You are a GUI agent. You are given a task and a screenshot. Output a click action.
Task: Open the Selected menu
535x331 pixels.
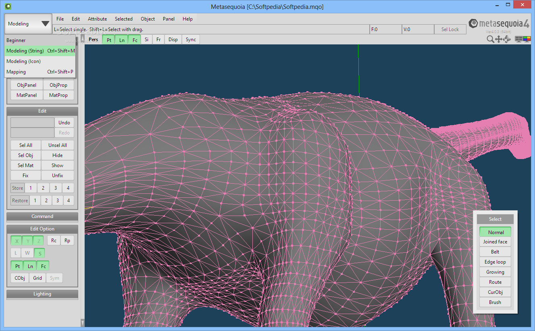(x=124, y=19)
